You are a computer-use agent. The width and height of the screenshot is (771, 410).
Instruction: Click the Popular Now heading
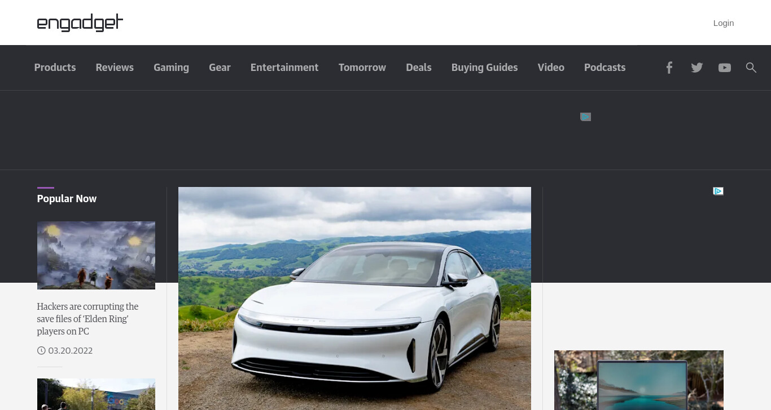(x=67, y=199)
